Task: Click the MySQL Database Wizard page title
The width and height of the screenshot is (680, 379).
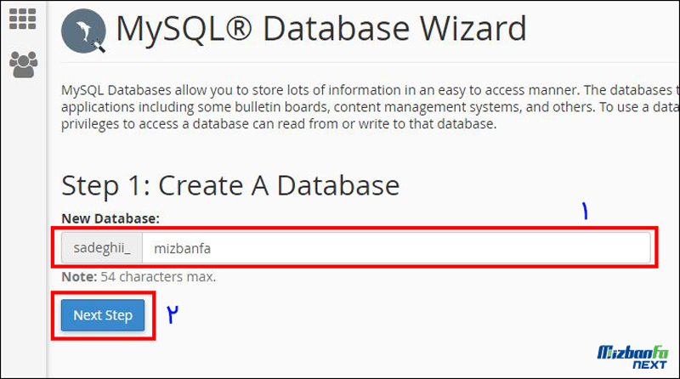Action: tap(321, 29)
